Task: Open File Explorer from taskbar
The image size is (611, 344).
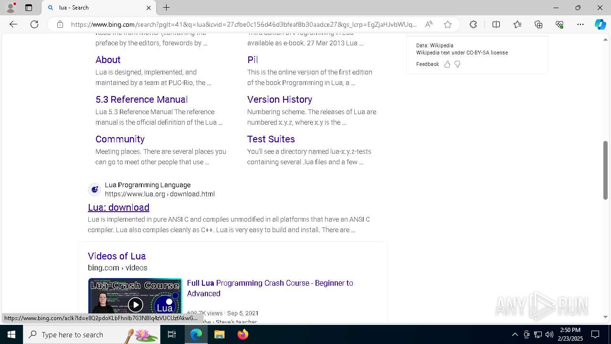Action: [219, 334]
